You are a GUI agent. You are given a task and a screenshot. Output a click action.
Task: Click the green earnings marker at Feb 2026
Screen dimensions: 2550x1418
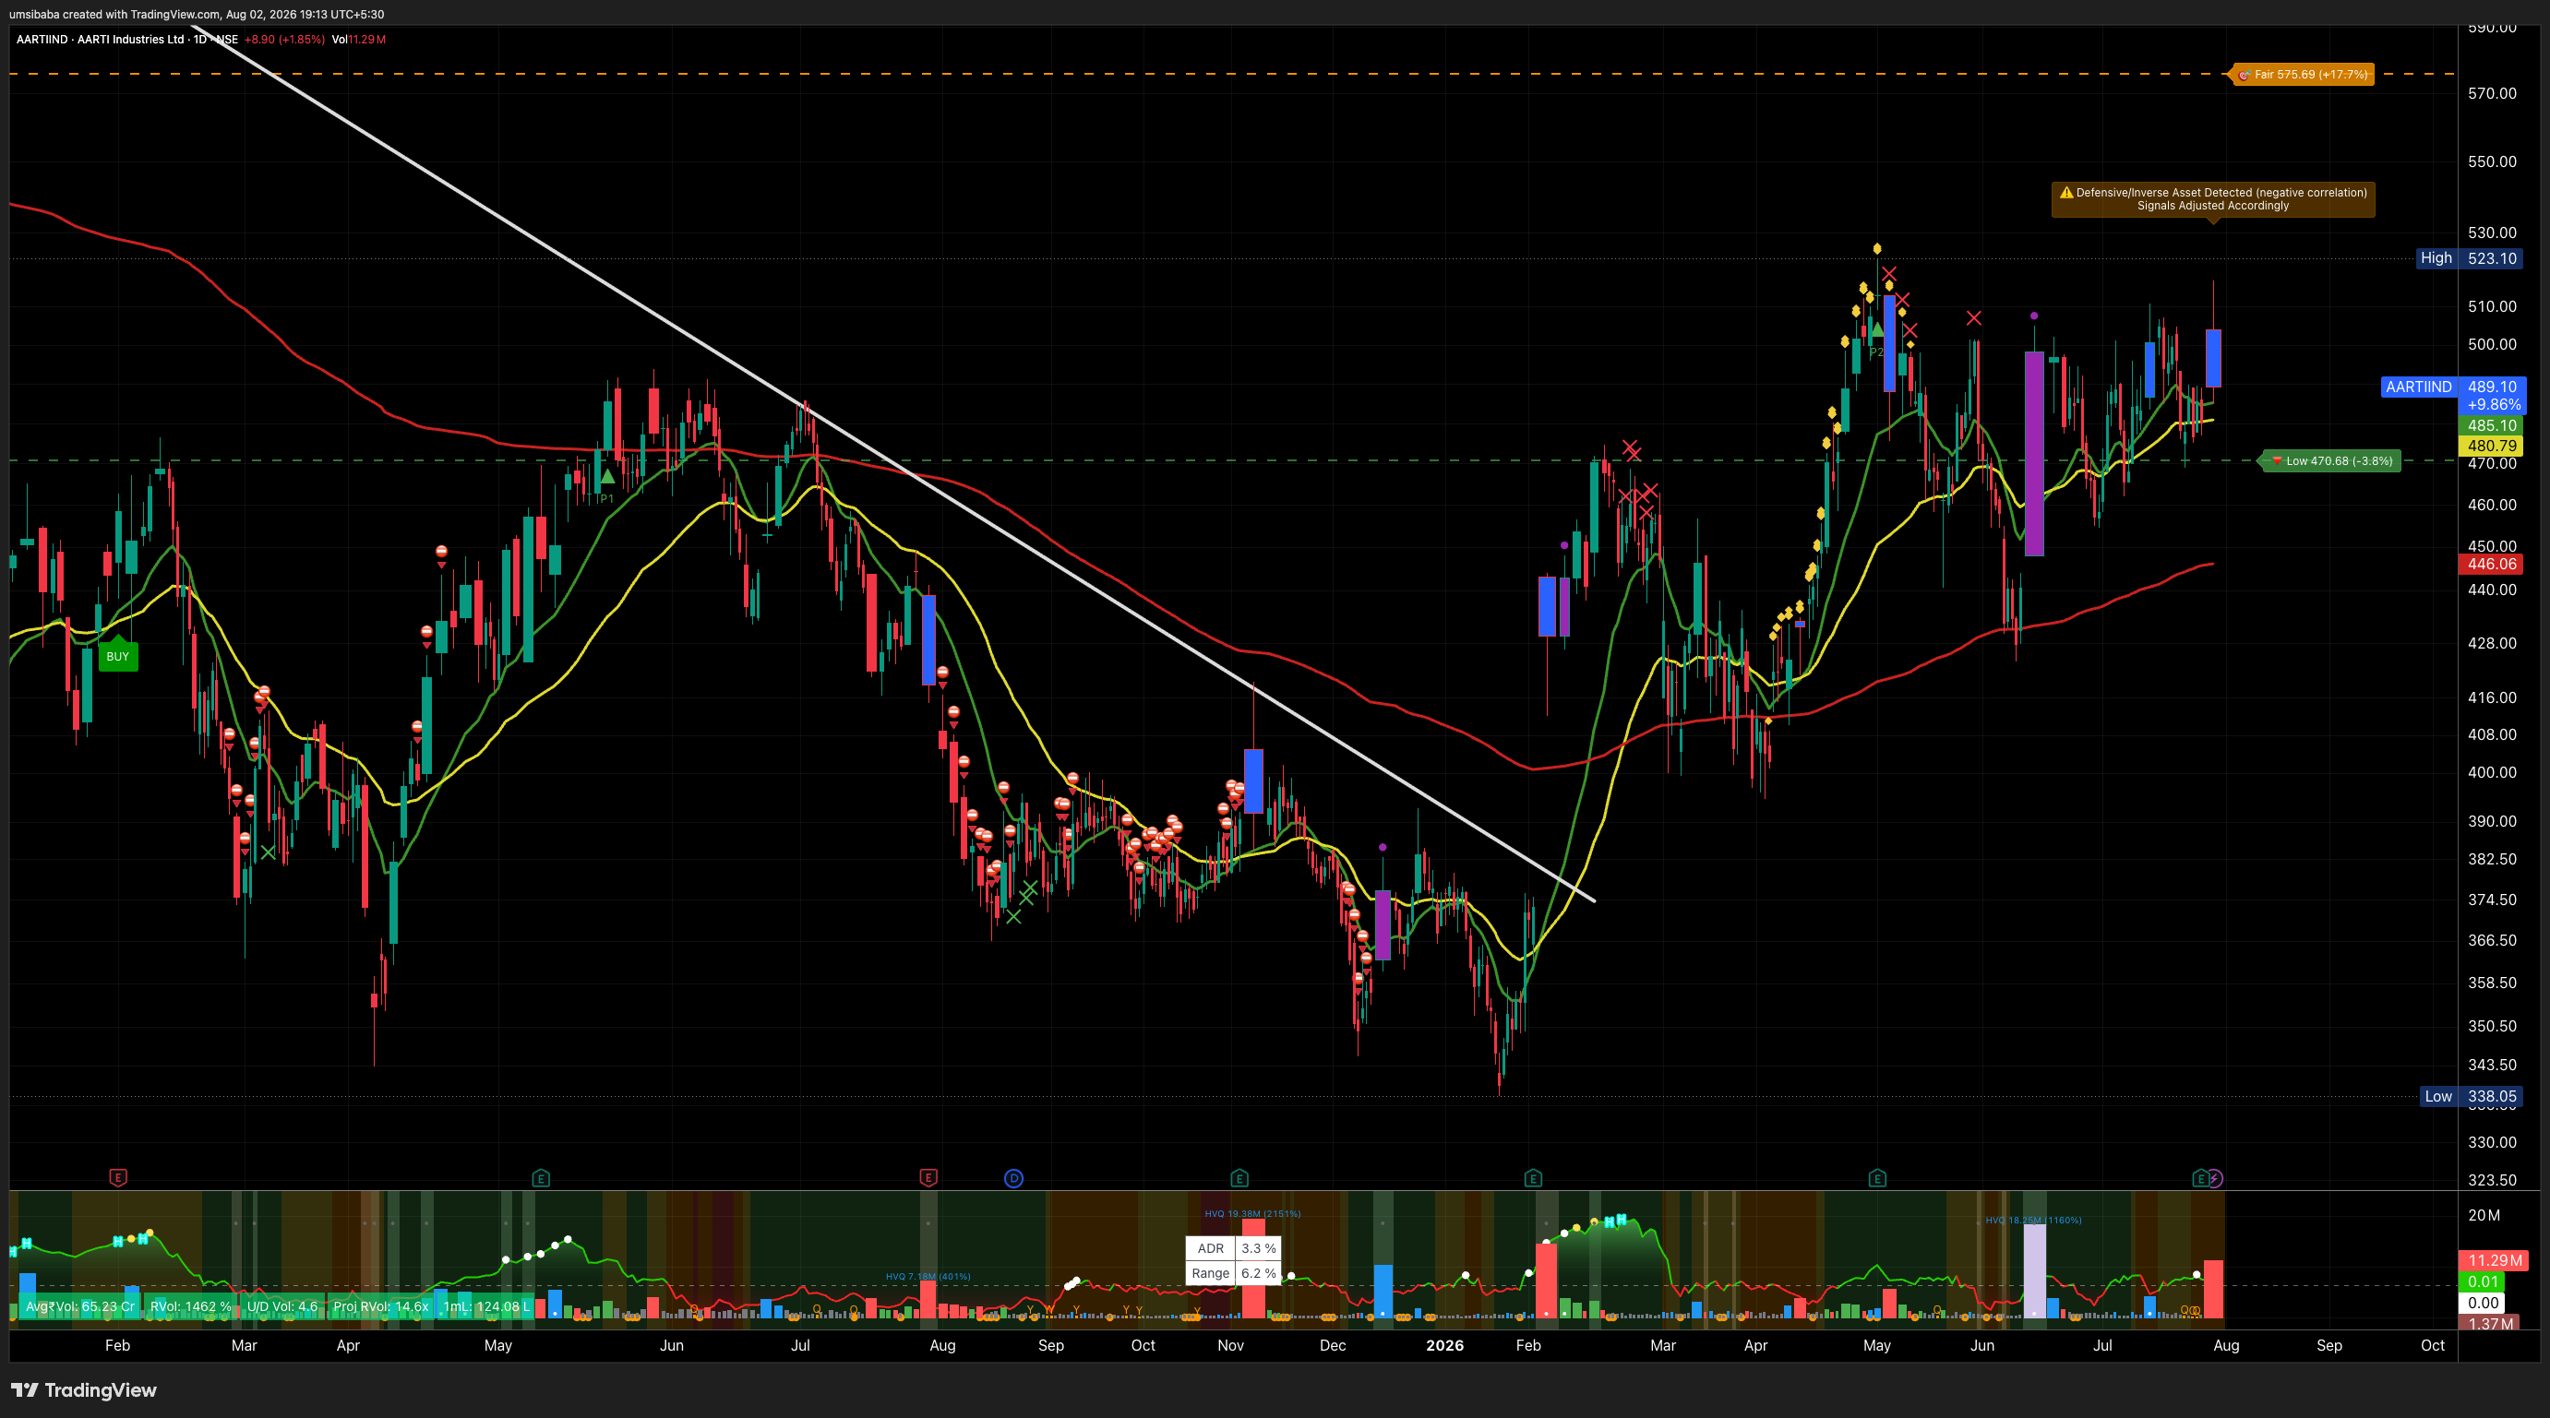pyautogui.click(x=1533, y=1177)
